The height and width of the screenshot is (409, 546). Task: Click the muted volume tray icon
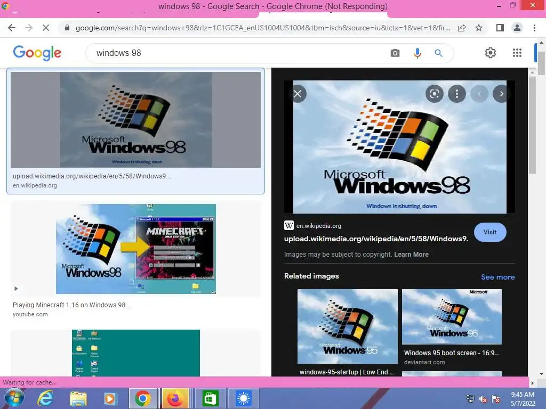(x=483, y=399)
